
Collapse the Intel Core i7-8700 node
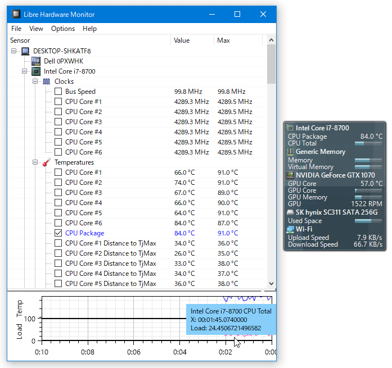click(x=24, y=71)
